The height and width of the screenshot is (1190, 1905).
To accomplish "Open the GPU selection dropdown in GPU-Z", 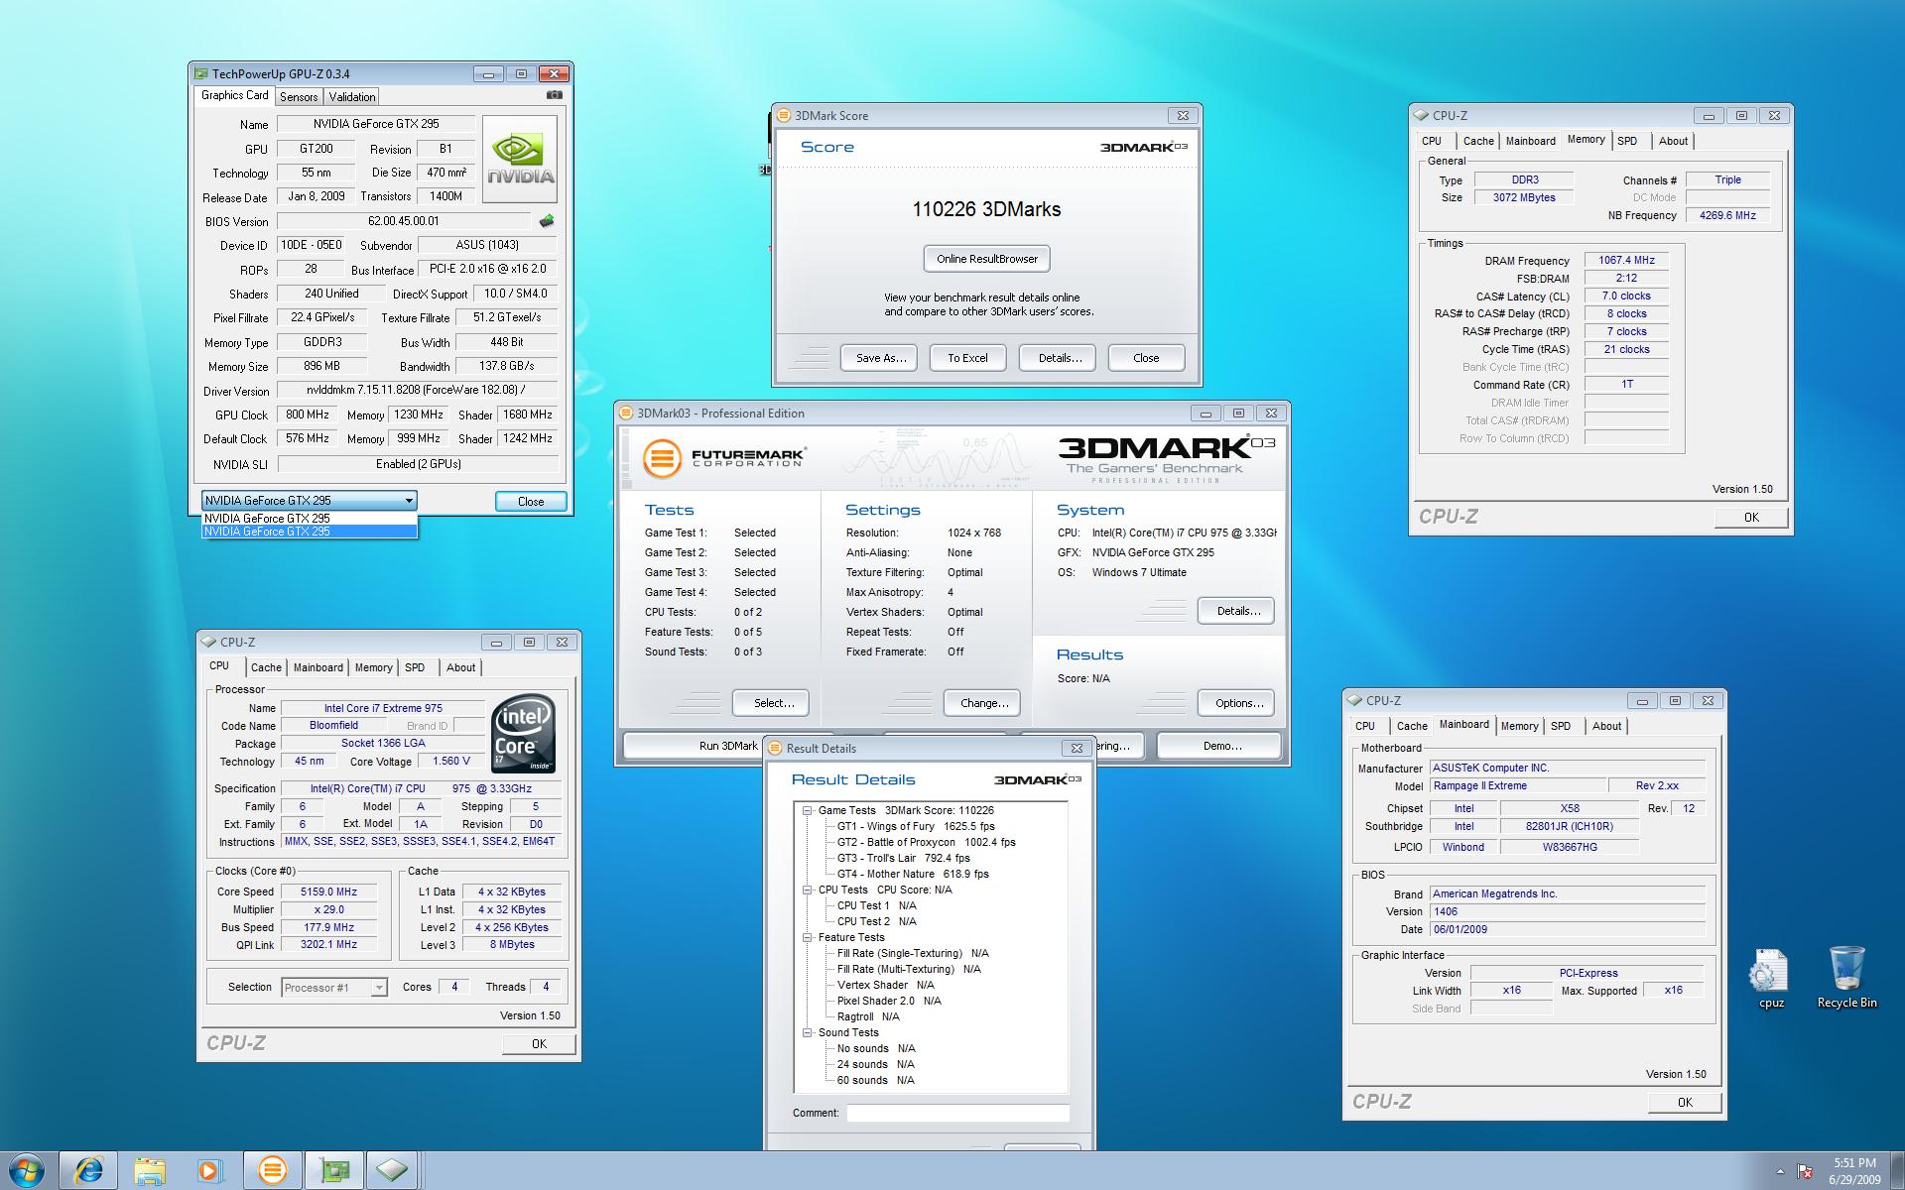I will 309,501.
